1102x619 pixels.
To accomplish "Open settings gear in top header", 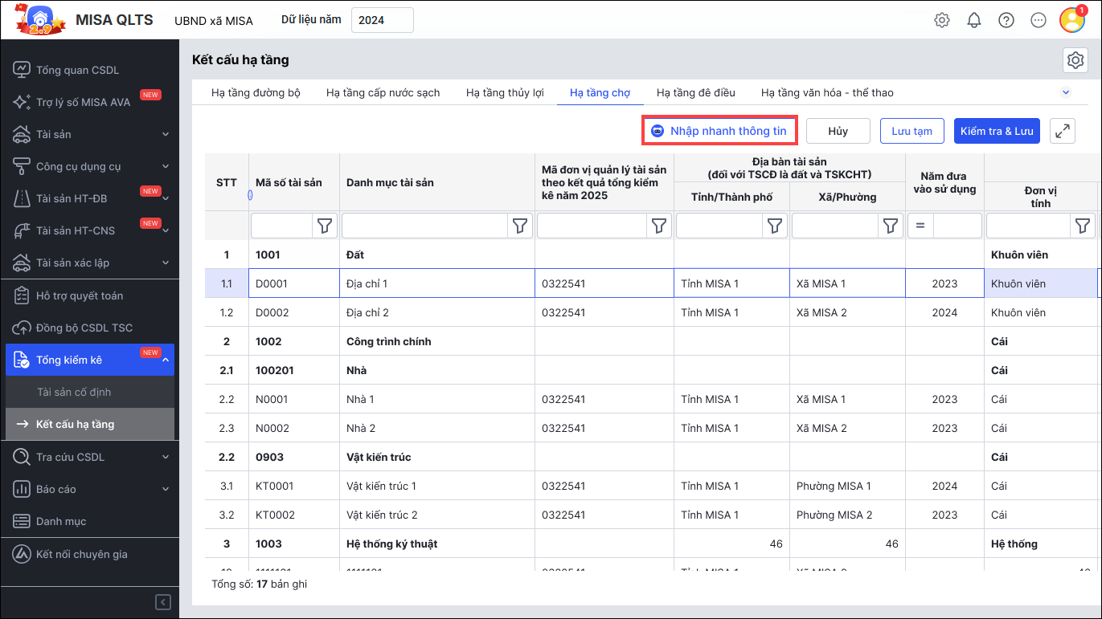I will (x=942, y=20).
